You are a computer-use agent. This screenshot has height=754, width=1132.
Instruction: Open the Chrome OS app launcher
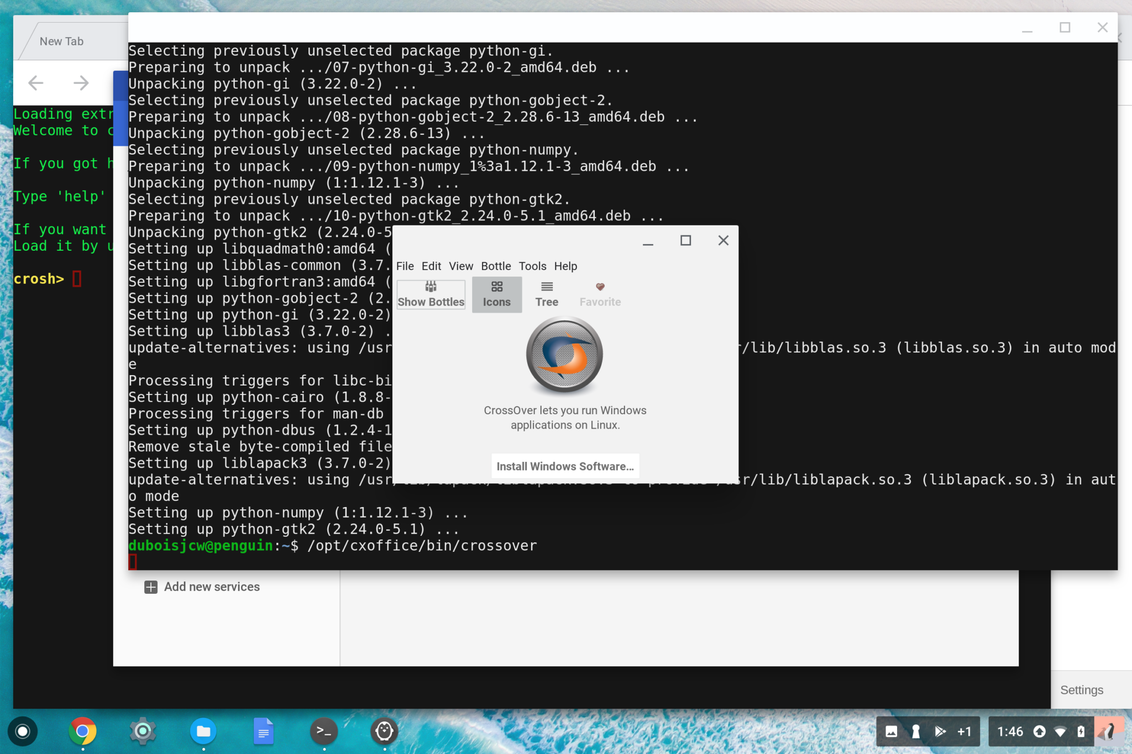coord(23,731)
